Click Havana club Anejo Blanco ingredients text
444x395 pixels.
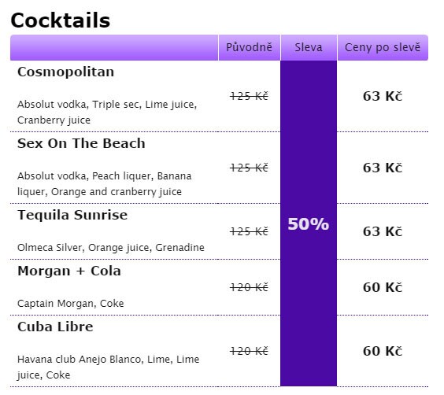(108, 367)
